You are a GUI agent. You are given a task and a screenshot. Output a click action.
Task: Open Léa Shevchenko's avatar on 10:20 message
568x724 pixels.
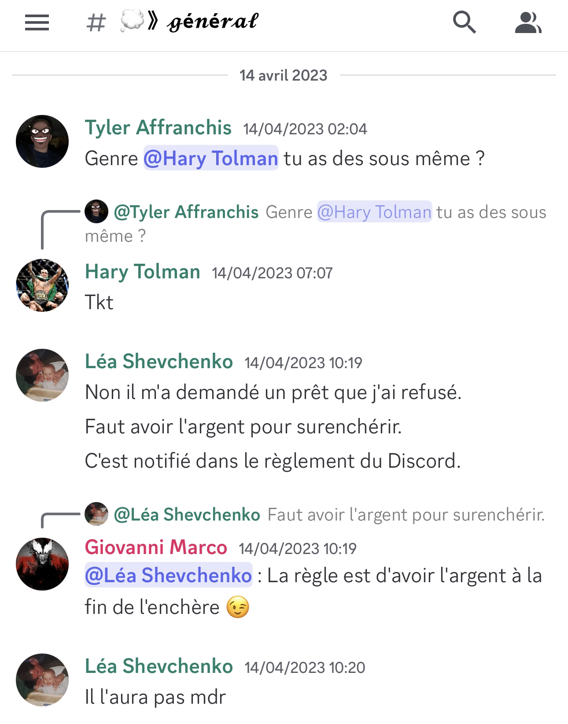(42, 680)
